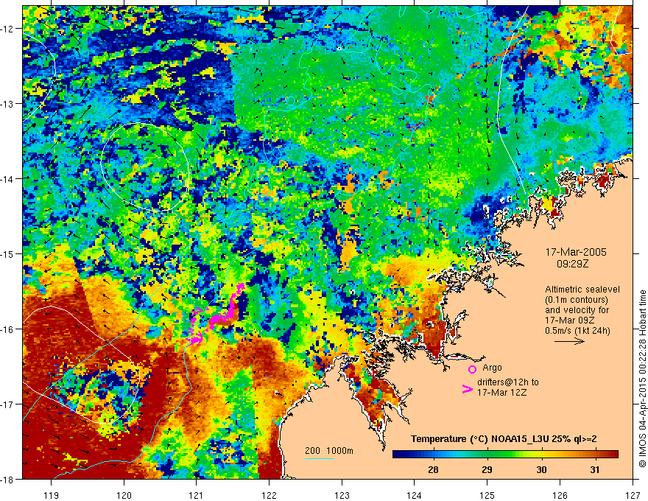The width and height of the screenshot is (648, 501).
Task: Click longitude label 122 on bottom axis
Action: click(269, 495)
